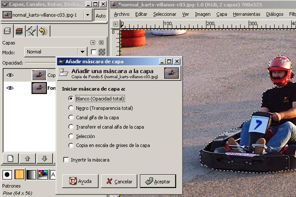This screenshot has height=197, width=296.
Task: Select Canal alfa de la capa option
Action: click(94, 118)
